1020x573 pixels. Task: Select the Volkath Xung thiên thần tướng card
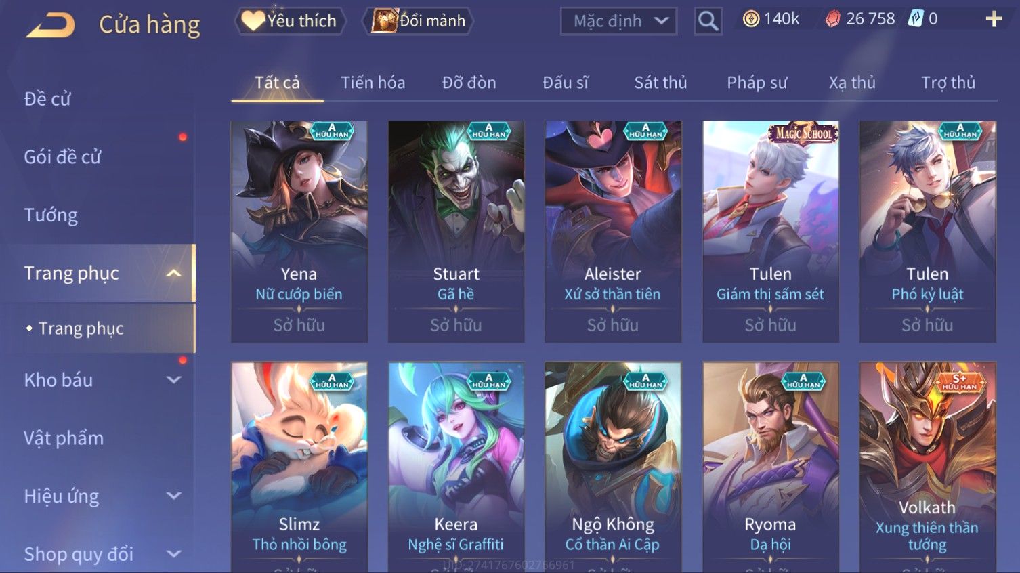coord(927,467)
